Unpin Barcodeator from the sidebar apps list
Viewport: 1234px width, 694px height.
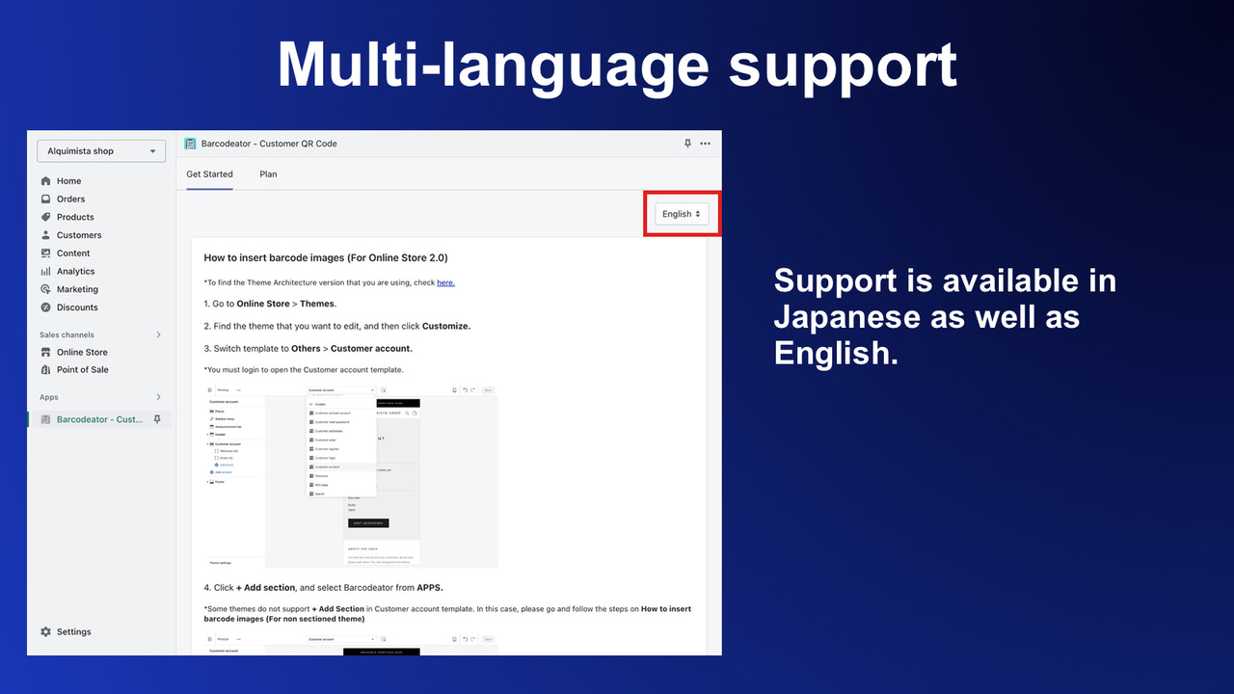[157, 418]
